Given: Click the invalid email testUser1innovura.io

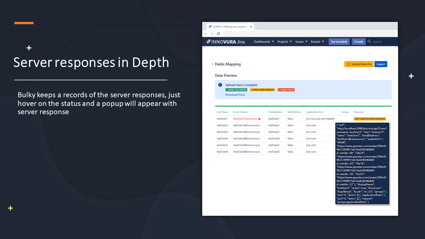Looking at the screenshot, I should pos(245,119).
